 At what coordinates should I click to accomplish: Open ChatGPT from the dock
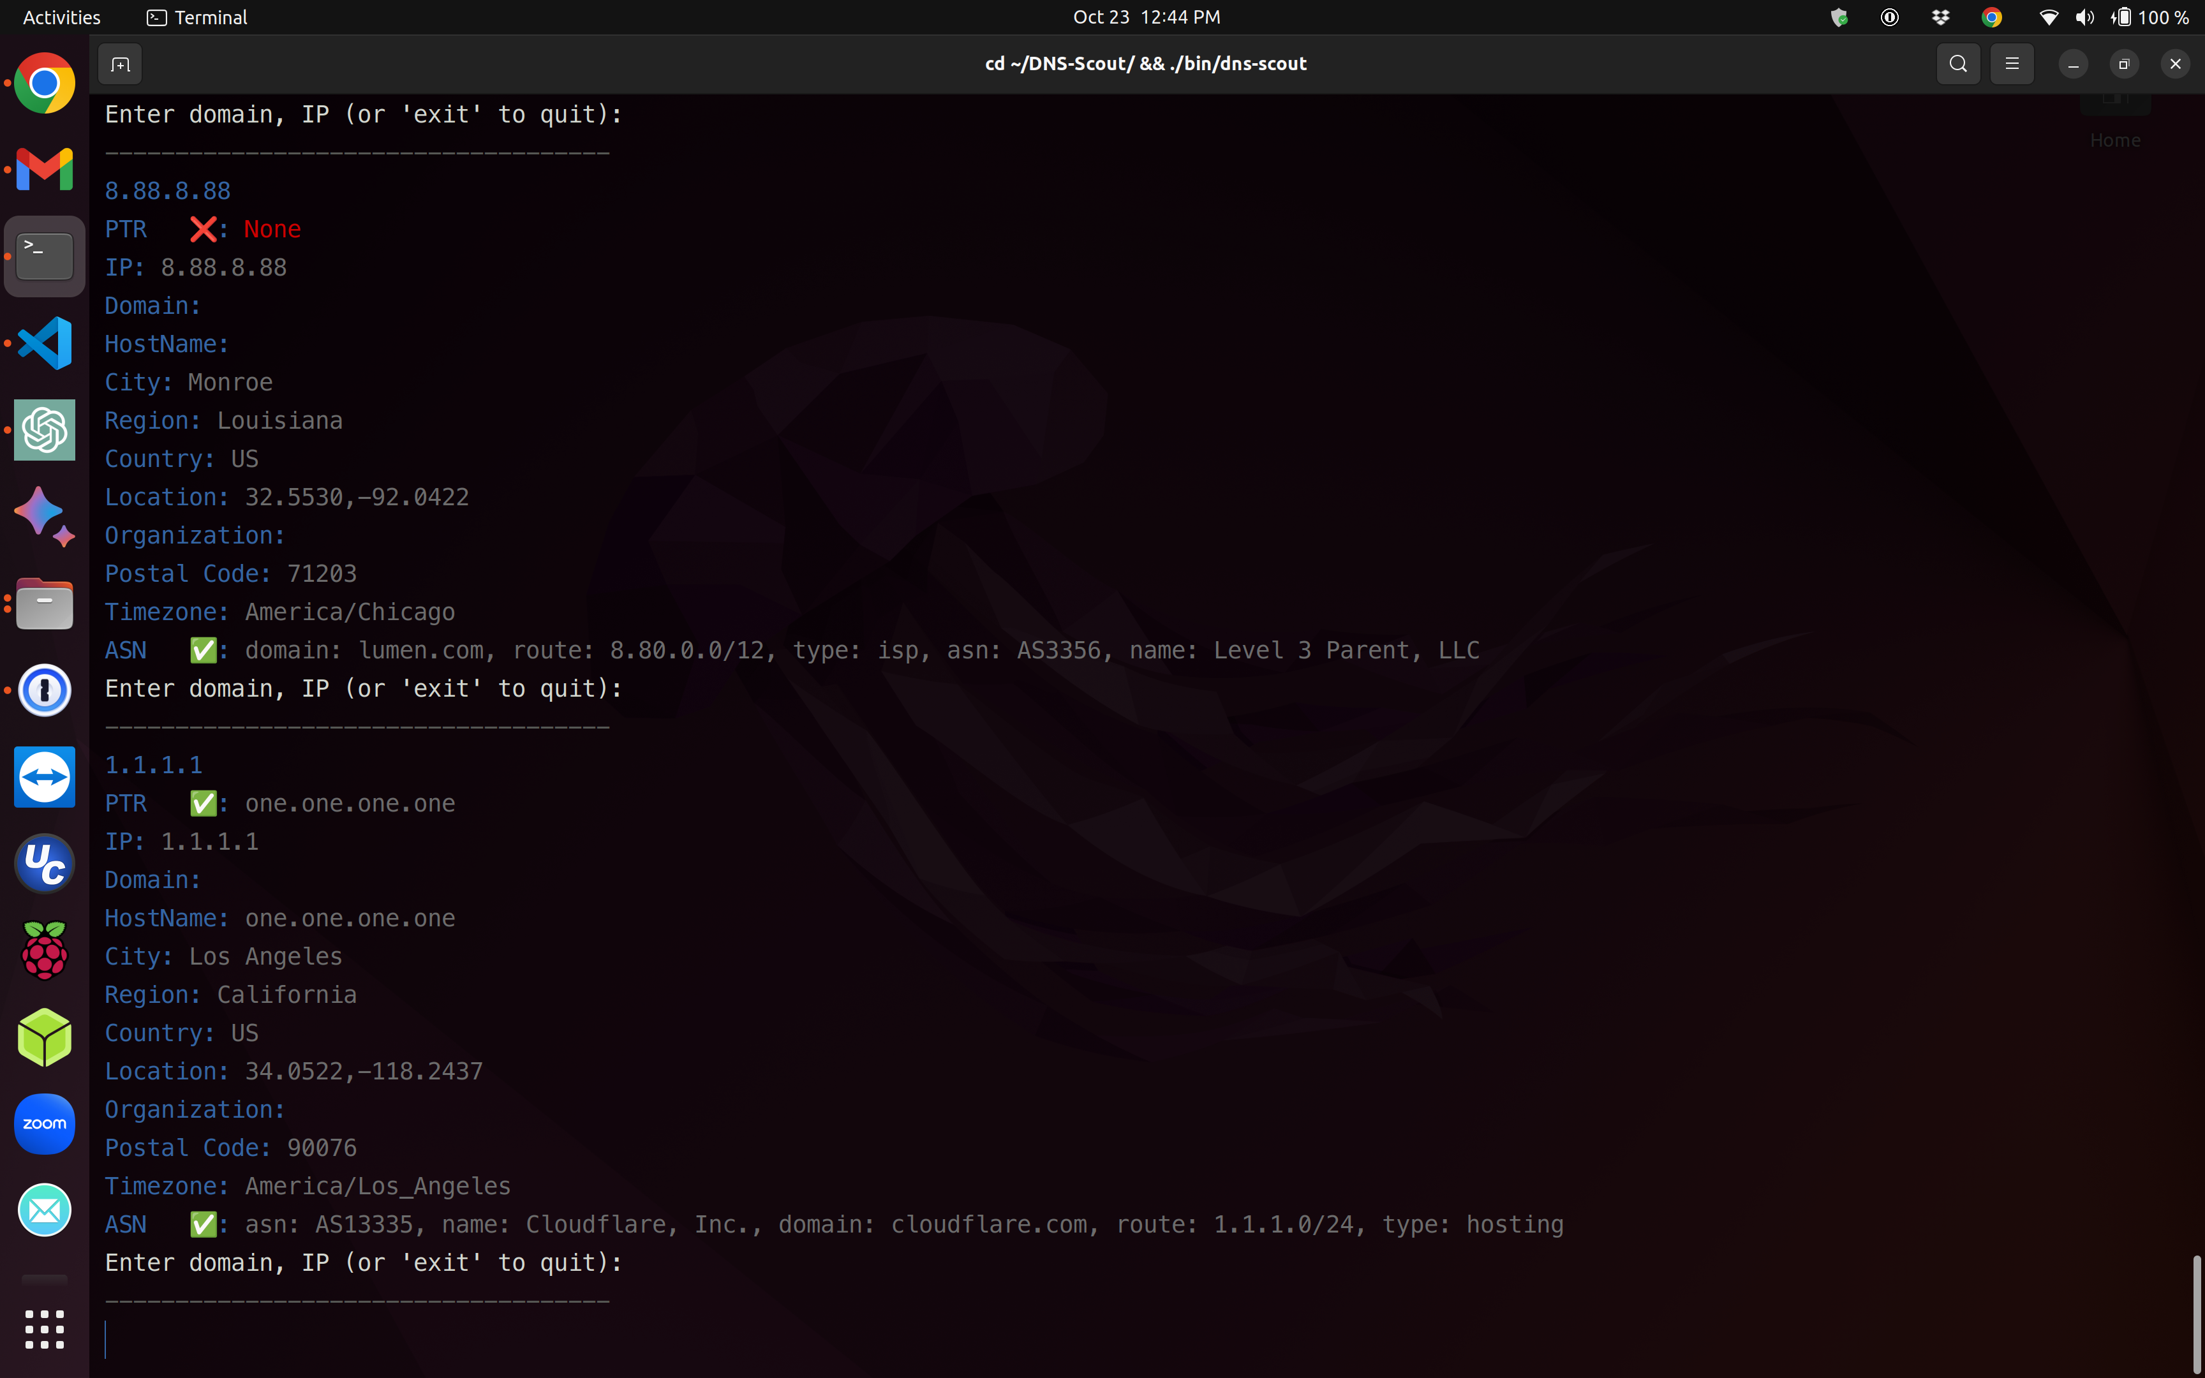[45, 429]
